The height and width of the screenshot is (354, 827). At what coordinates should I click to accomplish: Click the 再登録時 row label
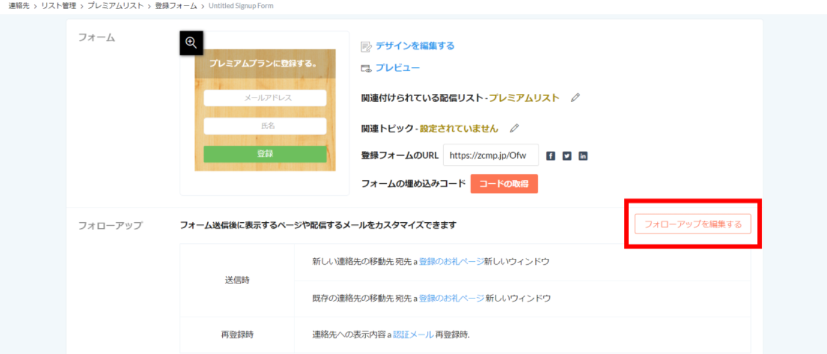[x=237, y=335]
